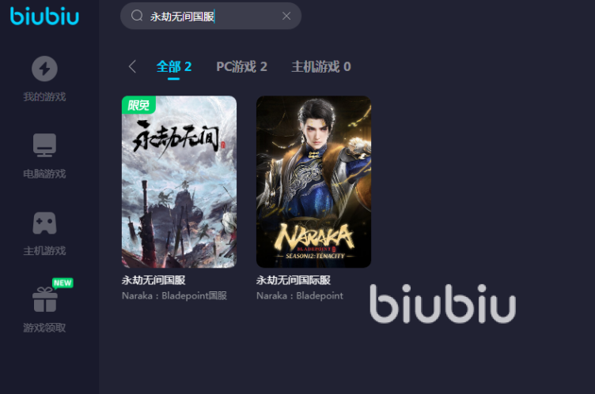Click inside the search input field
This screenshot has height=394, width=595.
tap(210, 16)
